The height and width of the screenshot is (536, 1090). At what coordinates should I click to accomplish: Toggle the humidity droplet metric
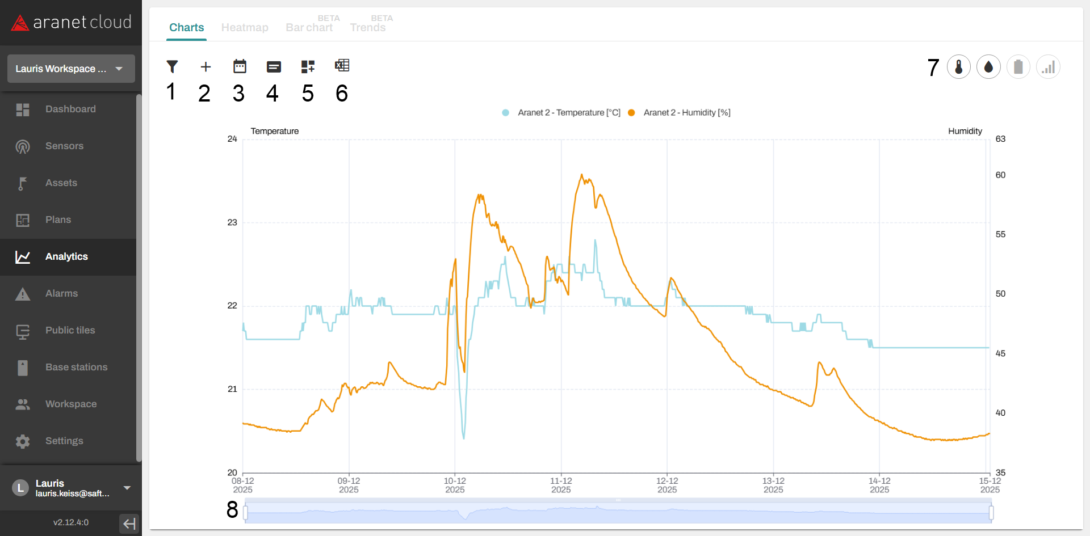point(988,67)
